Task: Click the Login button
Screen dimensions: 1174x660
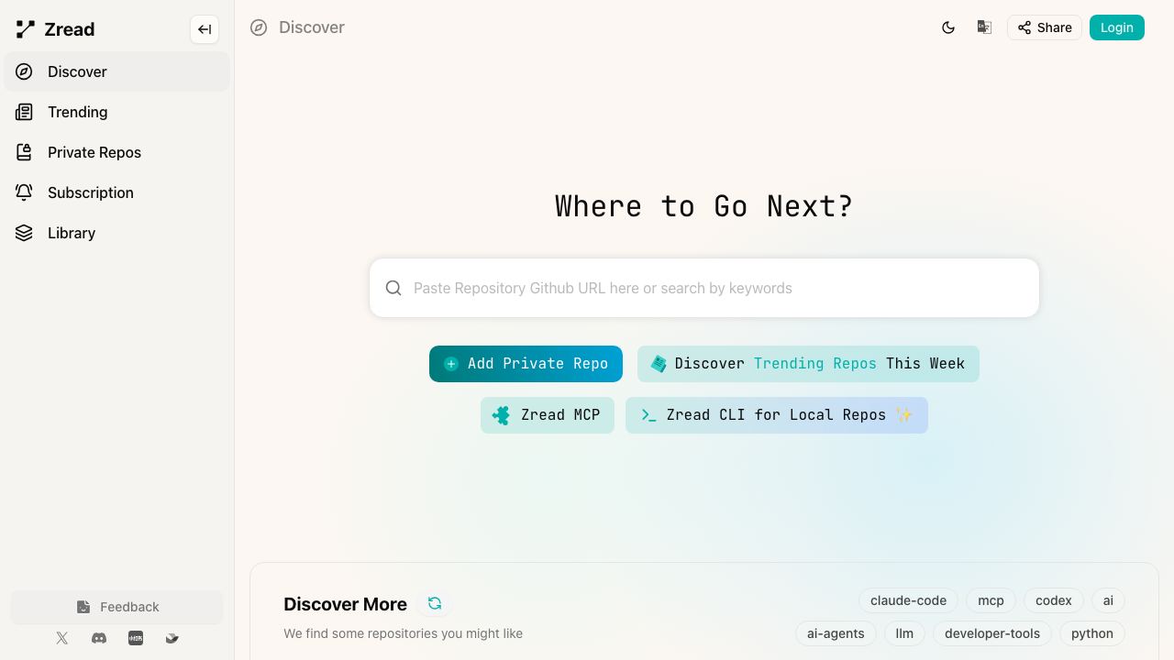Action: [x=1116, y=27]
